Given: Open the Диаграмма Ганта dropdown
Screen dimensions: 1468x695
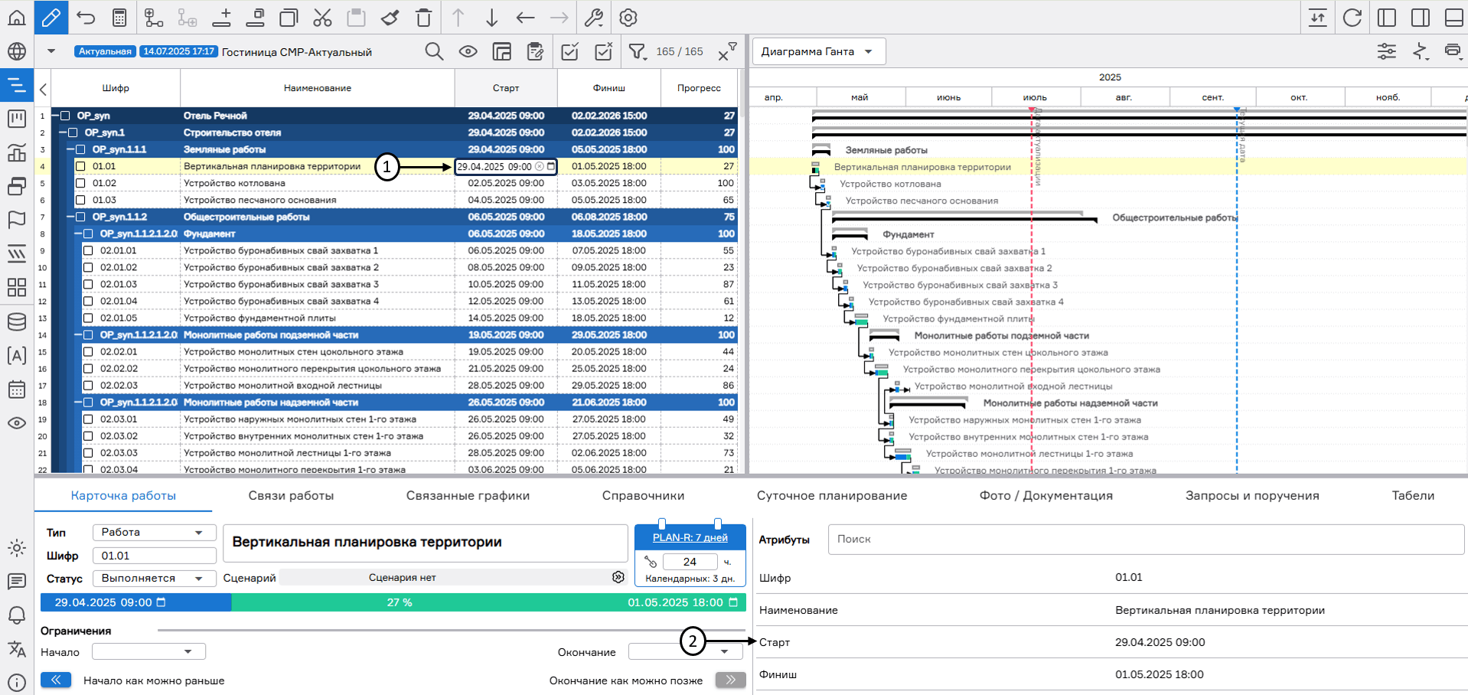Looking at the screenshot, I should (818, 51).
